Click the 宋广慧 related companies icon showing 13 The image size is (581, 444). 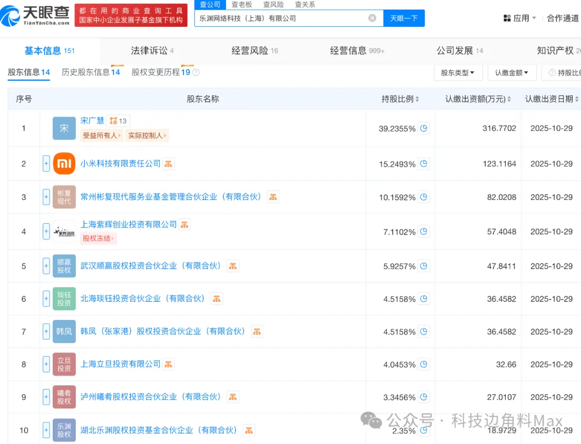[x=118, y=121]
